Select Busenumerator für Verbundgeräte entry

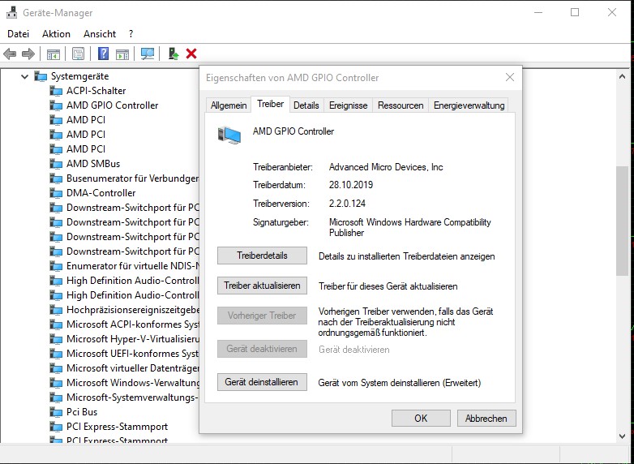(132, 178)
